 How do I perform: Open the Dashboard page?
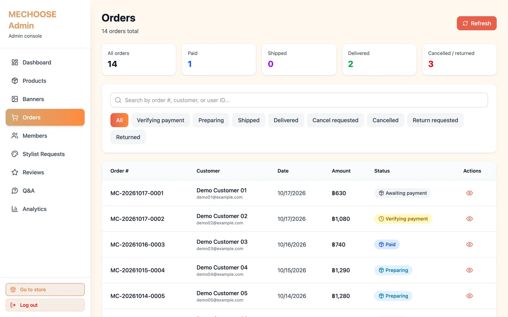(x=45, y=62)
